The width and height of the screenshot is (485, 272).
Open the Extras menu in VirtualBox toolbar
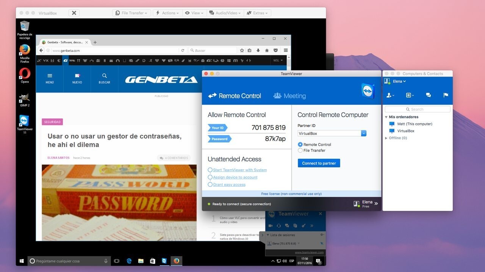coord(258,12)
